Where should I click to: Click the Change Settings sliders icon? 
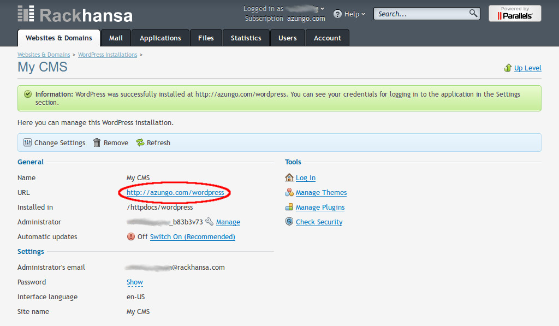point(27,143)
